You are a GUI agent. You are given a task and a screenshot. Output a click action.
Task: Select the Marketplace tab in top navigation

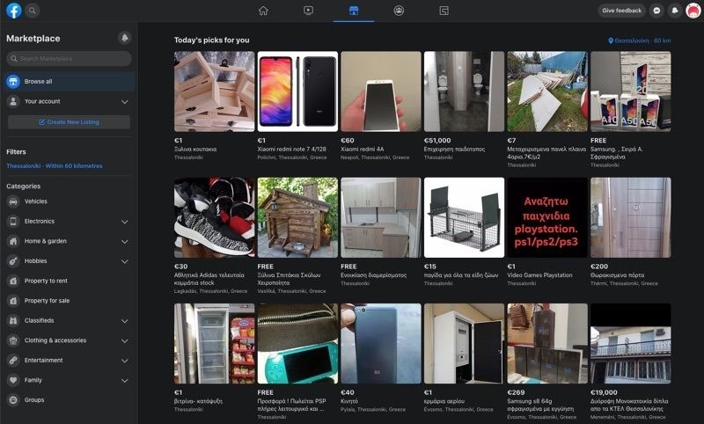pos(354,11)
